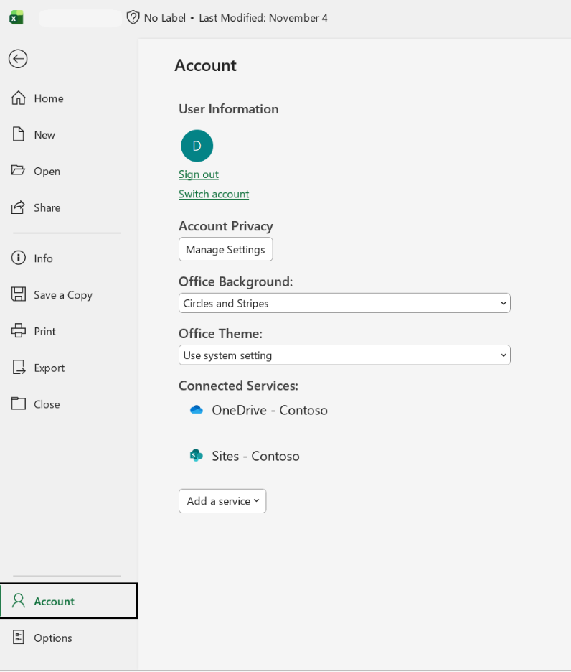Viewport: 571px width, 672px height.
Task: Click the Sign out link
Action: click(x=198, y=174)
